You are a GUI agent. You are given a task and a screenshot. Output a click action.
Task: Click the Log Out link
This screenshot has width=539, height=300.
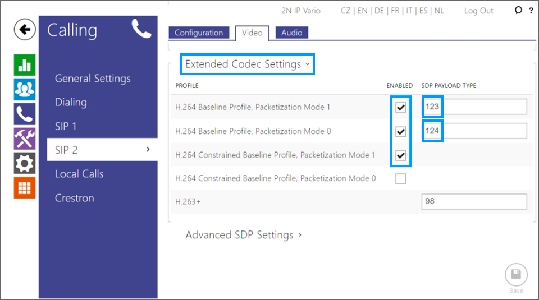pyautogui.click(x=478, y=11)
